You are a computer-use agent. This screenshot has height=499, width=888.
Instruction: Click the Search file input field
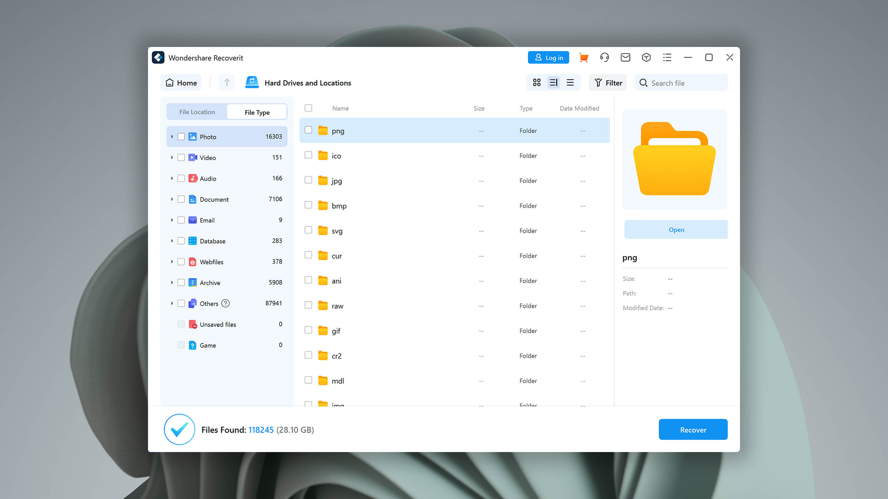(x=681, y=83)
